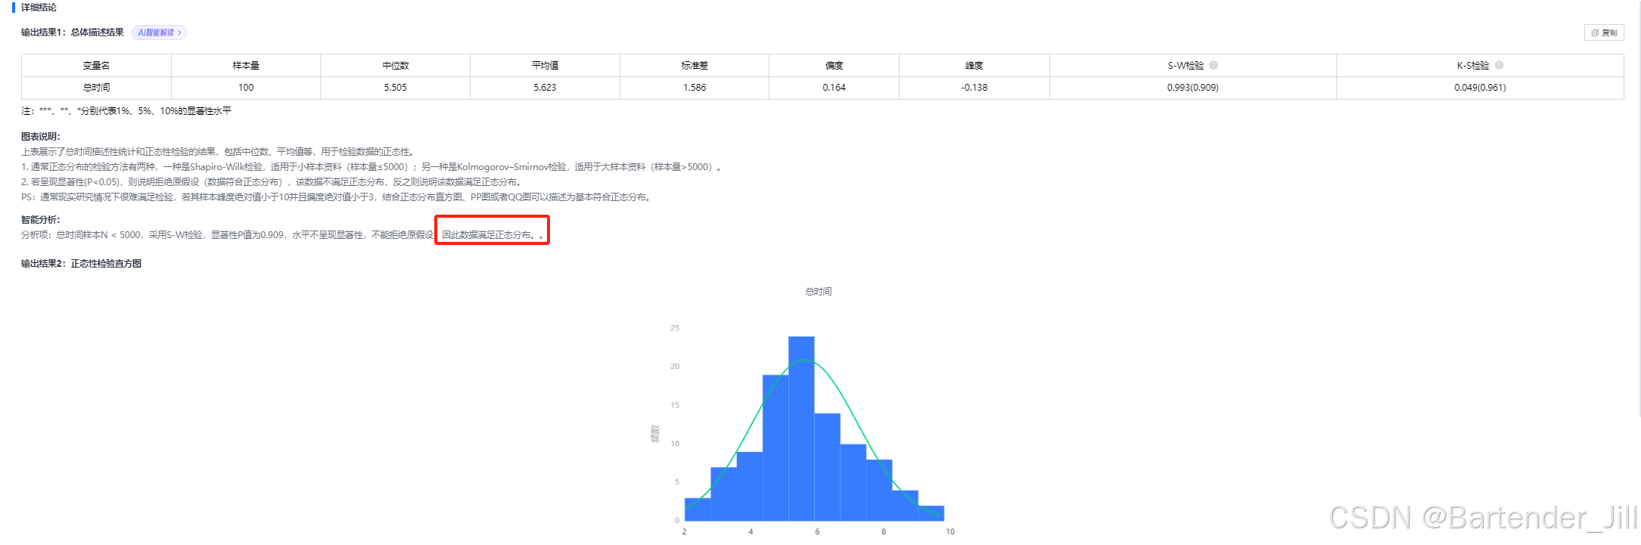Image resolution: width=1641 pixels, height=545 pixels.
Task: Click the 输出结果2：正态性检验直方图 heading
Action: [81, 264]
